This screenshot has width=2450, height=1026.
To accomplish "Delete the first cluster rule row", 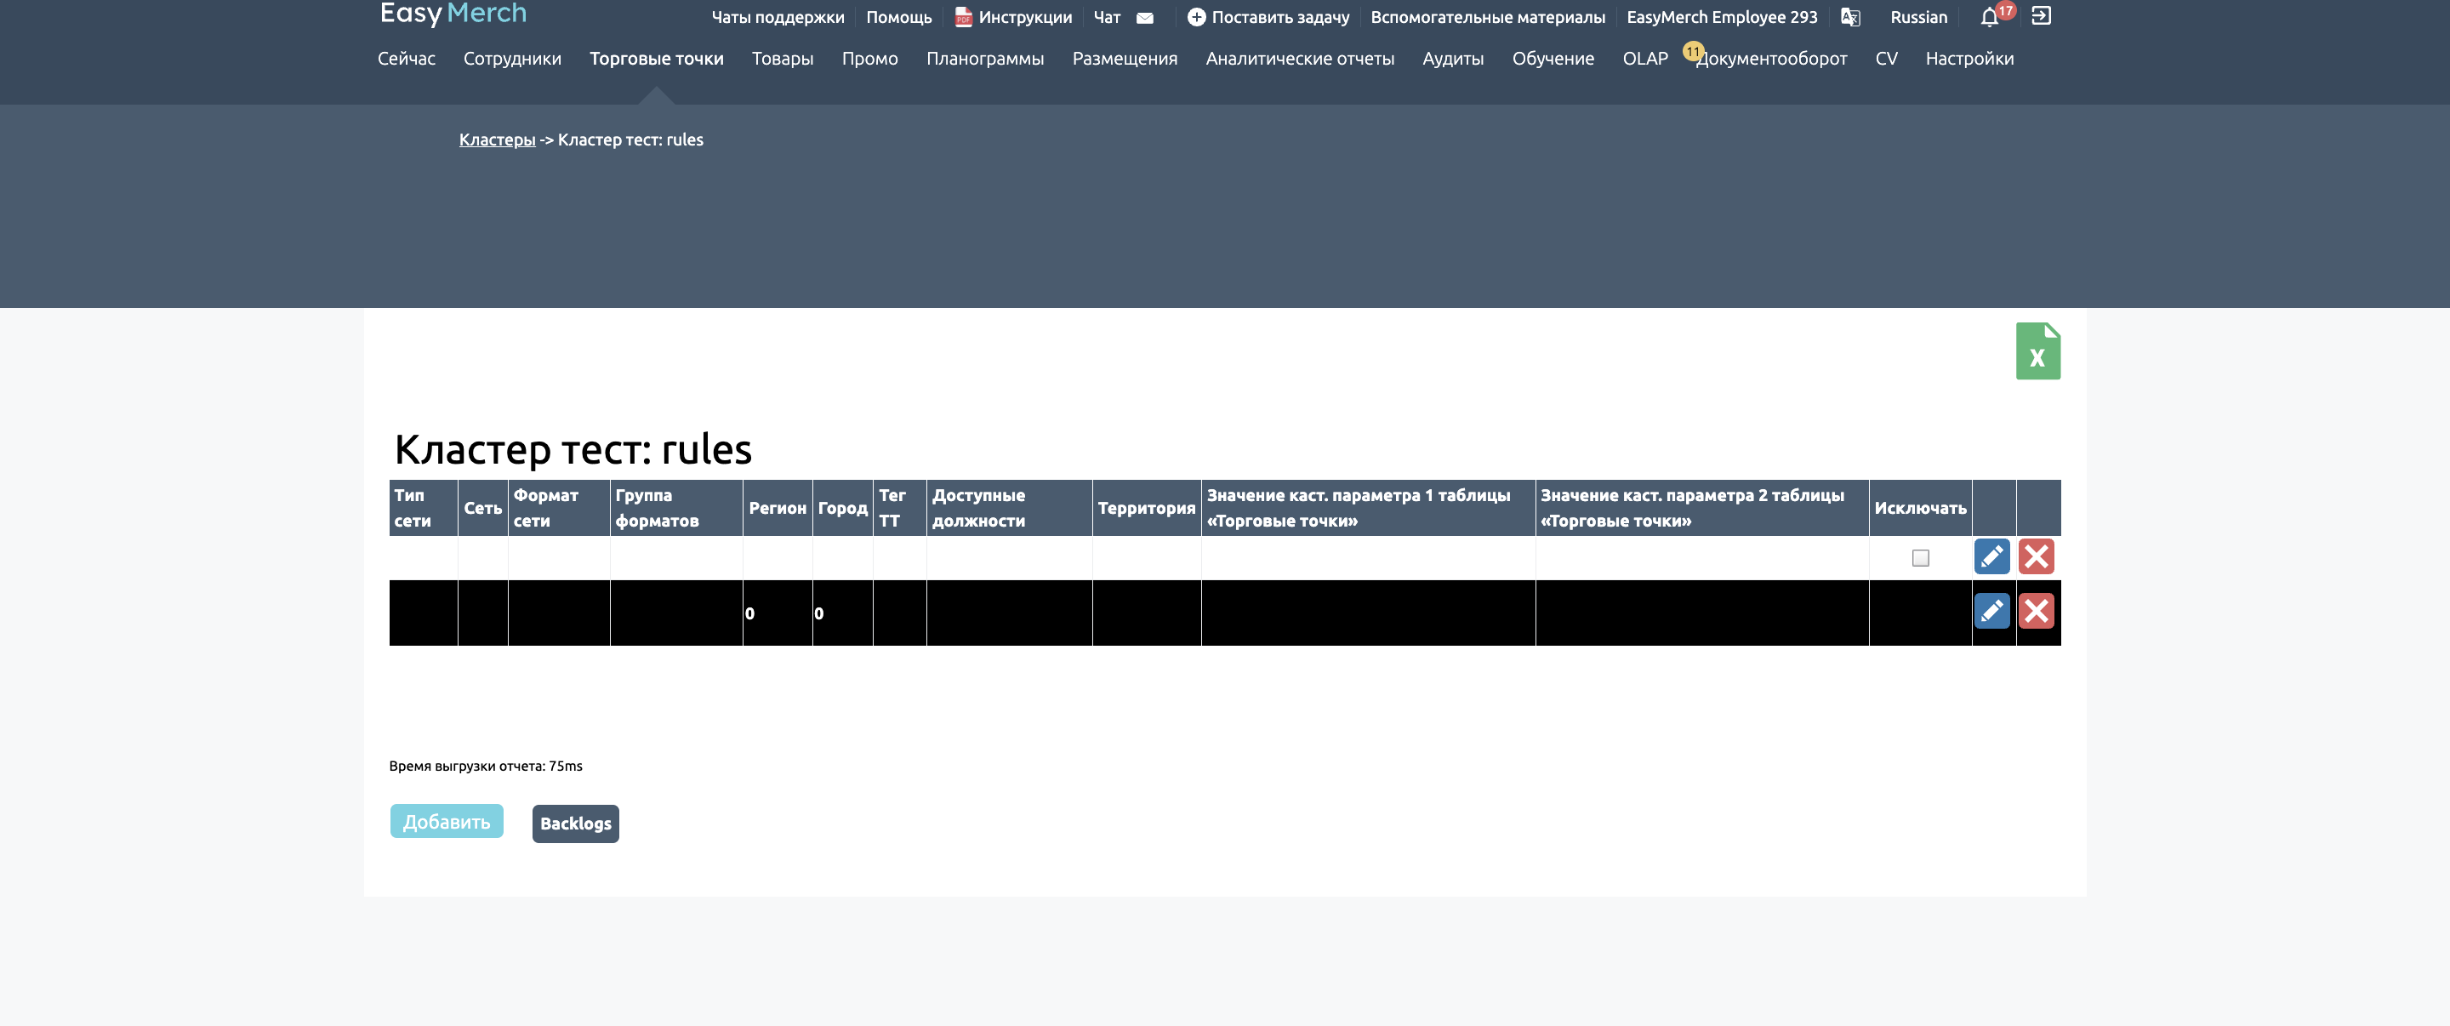I will click(2037, 556).
